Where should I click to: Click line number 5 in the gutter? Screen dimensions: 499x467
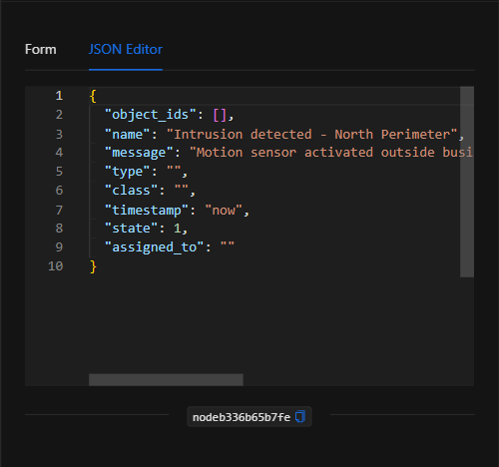[59, 172]
